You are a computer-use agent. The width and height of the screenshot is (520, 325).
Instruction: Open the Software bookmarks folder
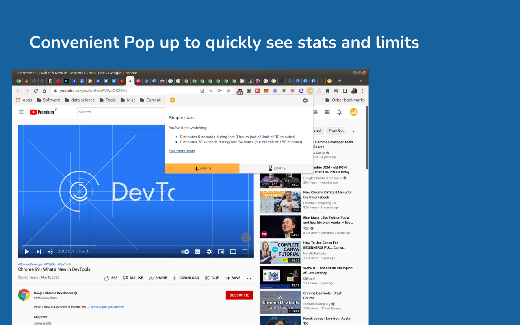click(x=48, y=100)
